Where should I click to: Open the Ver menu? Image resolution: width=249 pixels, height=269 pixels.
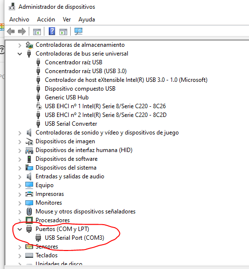point(67,19)
